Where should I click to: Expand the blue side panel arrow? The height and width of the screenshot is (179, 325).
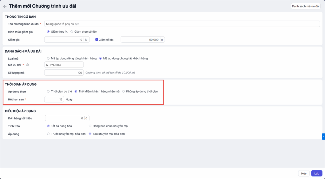coord(323,137)
